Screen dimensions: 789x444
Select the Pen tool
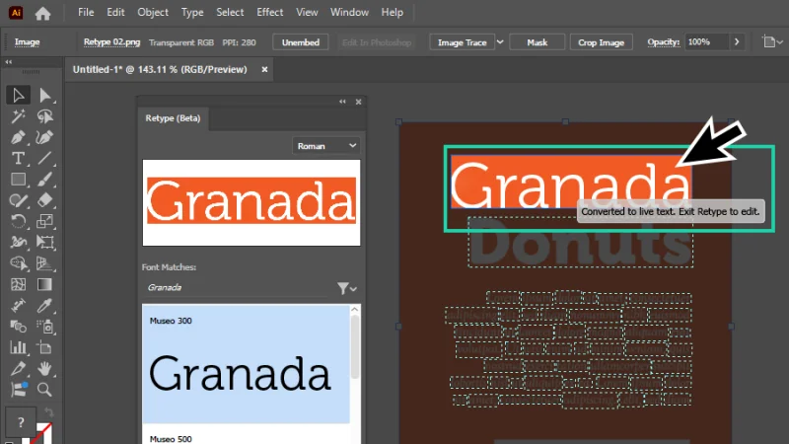point(18,137)
